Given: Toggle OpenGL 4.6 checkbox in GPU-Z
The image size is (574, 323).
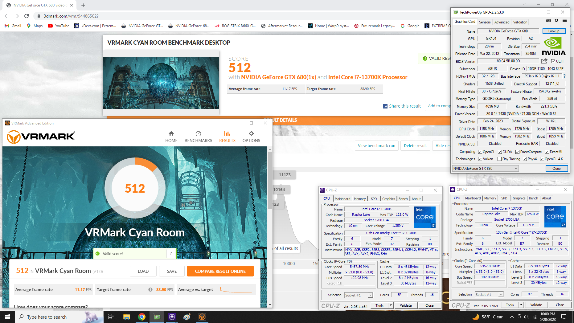Looking at the screenshot, I should click(542, 159).
